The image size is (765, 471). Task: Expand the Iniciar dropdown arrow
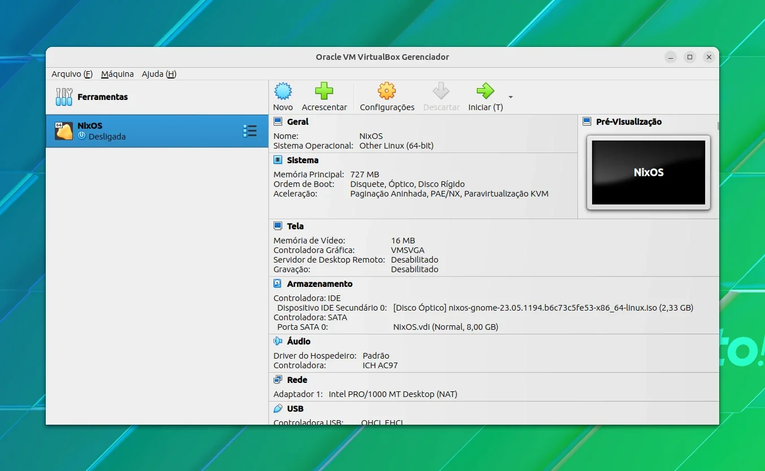tap(511, 97)
